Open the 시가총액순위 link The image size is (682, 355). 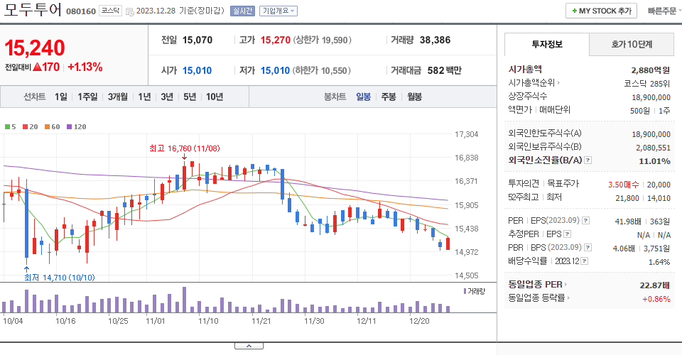[534, 82]
